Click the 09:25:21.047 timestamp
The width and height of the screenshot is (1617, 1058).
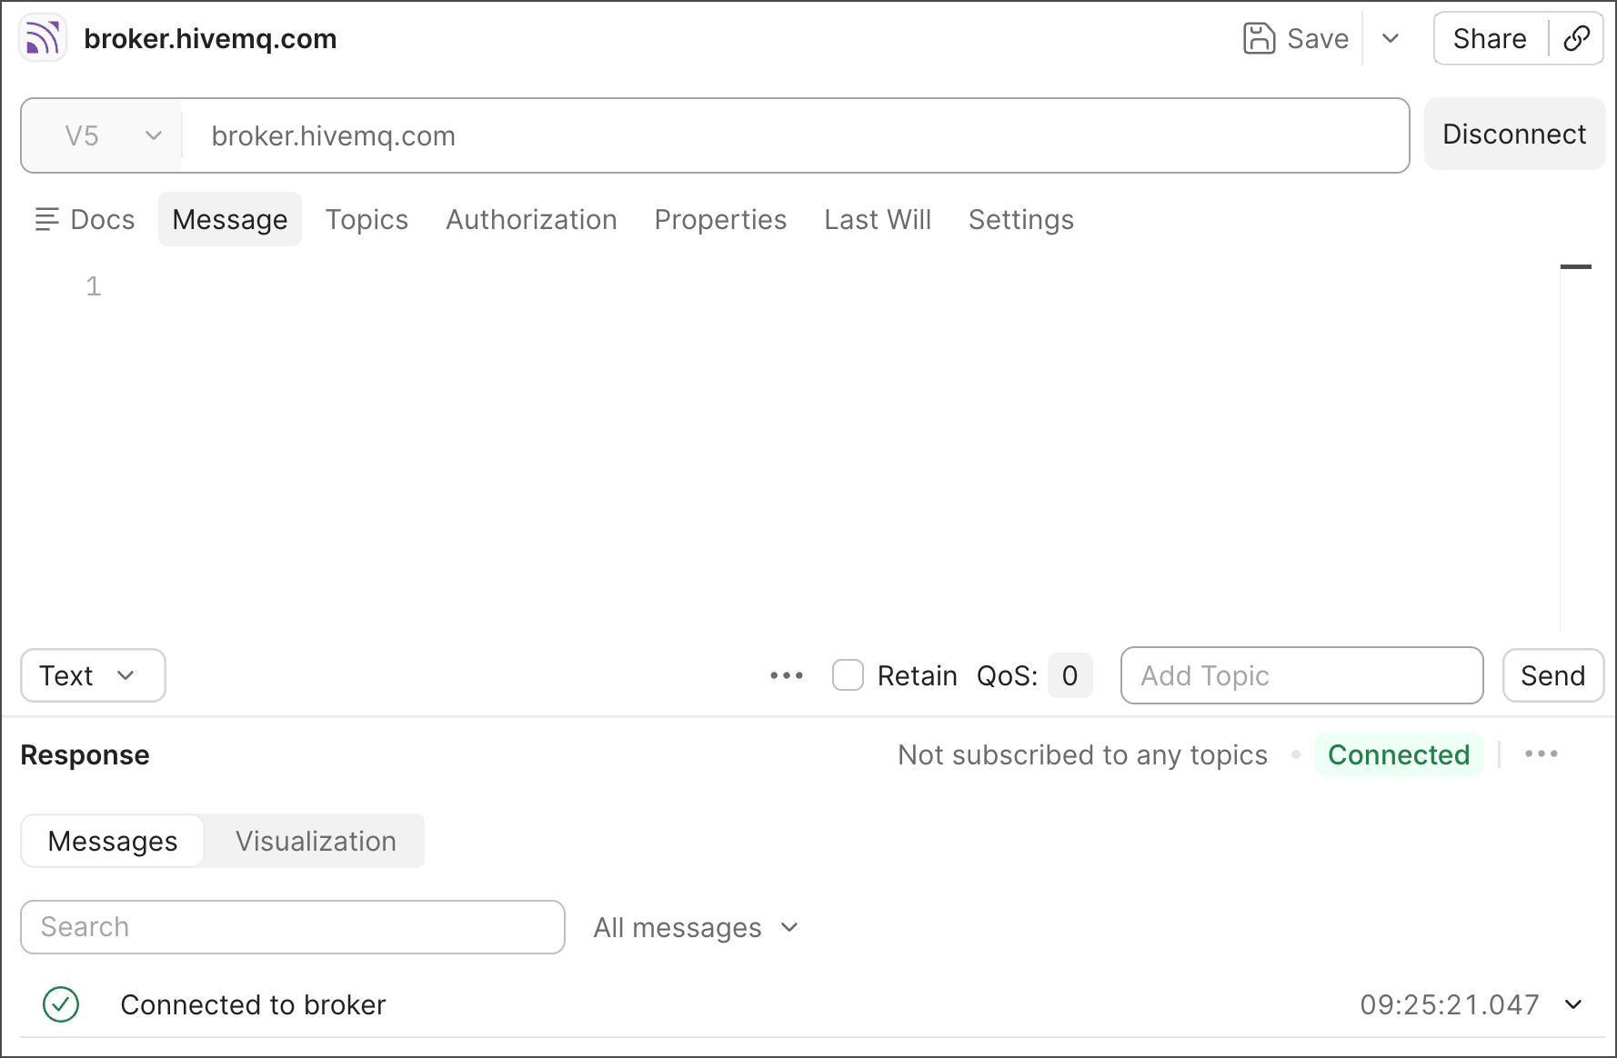pos(1450,1004)
